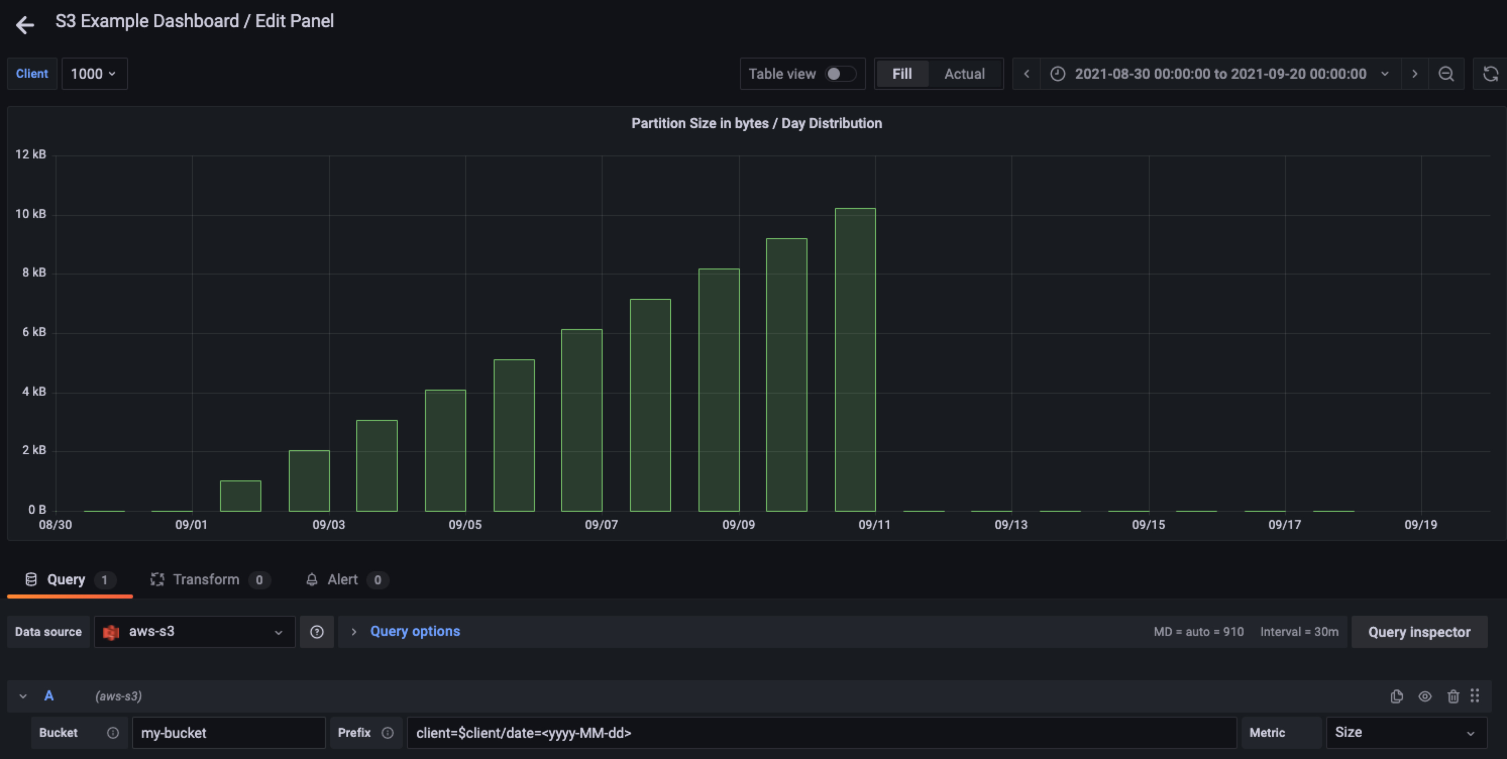Shift time range backward with left arrow
The width and height of the screenshot is (1507, 759).
tap(1026, 74)
